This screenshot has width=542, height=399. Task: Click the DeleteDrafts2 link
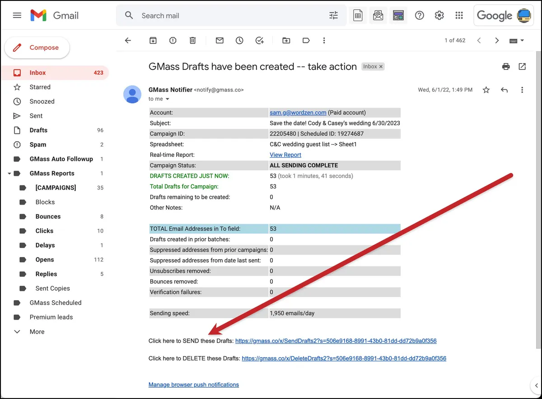[344, 358]
